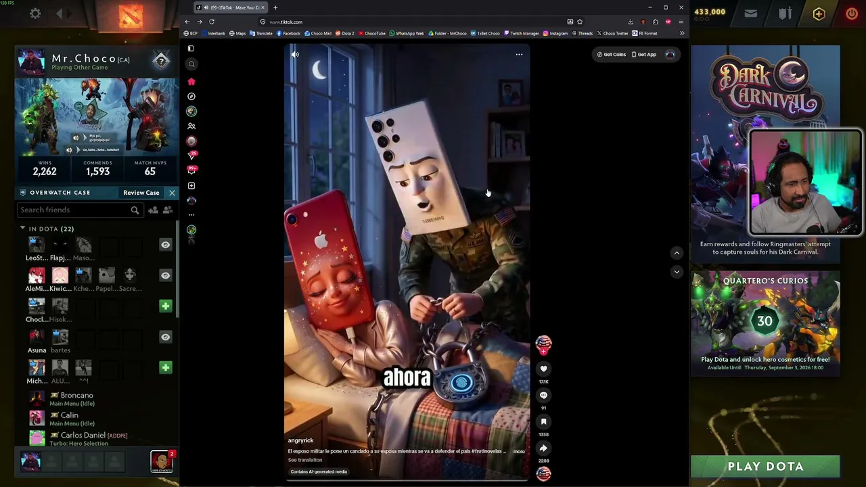
Task: Open the WhatsApp Web bookmark
Action: click(x=407, y=33)
